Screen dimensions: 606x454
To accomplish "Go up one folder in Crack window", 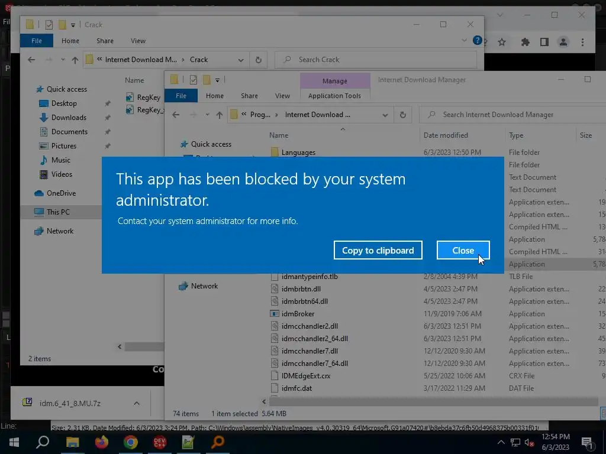I will 75,60.
